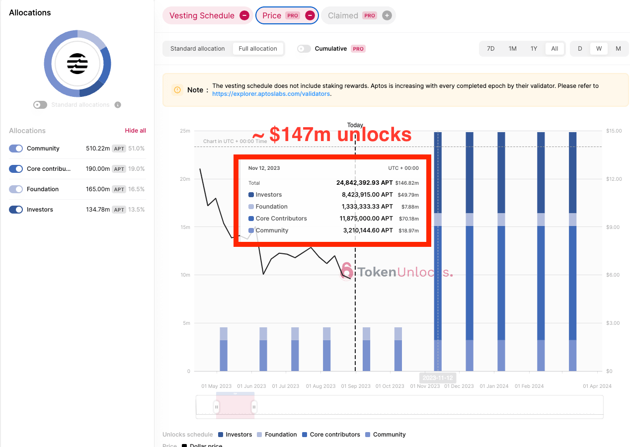Image resolution: width=630 pixels, height=447 pixels.
Task: Click the 510.22m Community allocation value
Action: coord(98,149)
